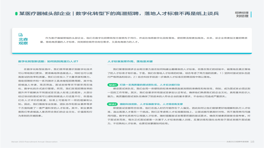Click heading 人才标准发挥作用，落地是关键

click(130, 61)
